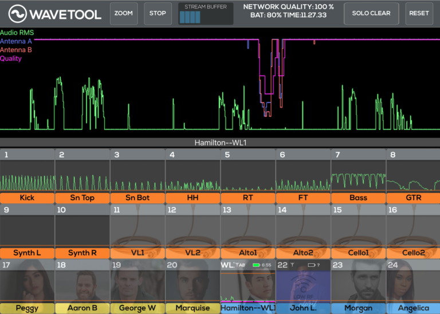Screen dimensions: 440x314
Task: Select the Bass channel waveform
Action: click(358, 176)
